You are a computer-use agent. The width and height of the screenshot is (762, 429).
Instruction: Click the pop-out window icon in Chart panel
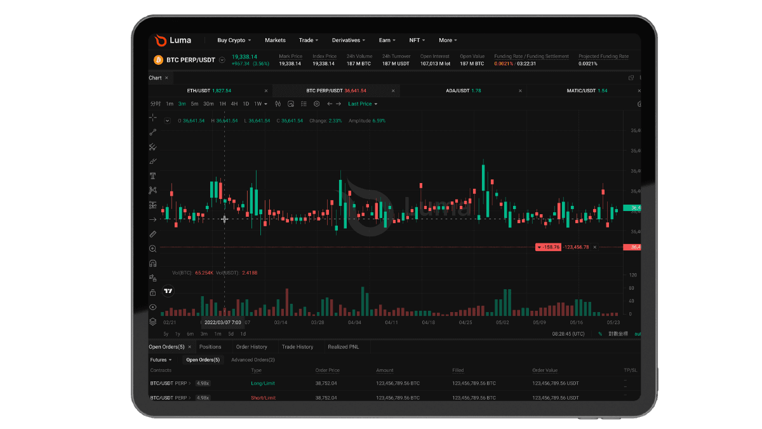[x=631, y=78]
